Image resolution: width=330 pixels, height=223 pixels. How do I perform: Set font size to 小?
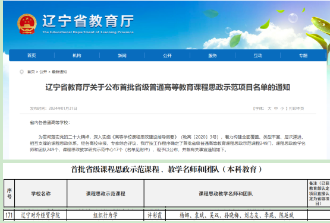[282, 109]
